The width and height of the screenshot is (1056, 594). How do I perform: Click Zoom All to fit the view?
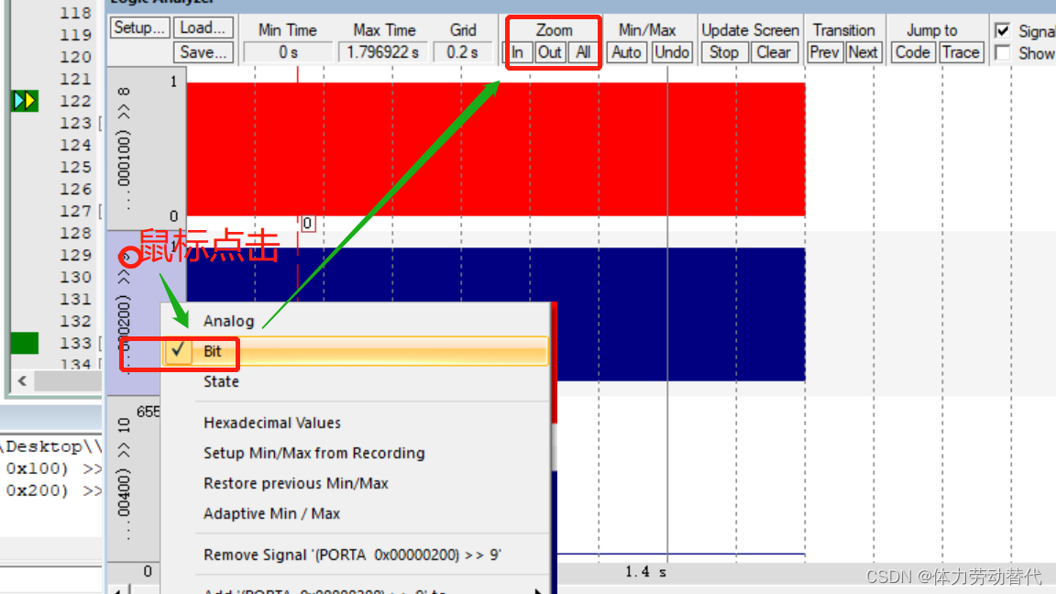tap(583, 52)
